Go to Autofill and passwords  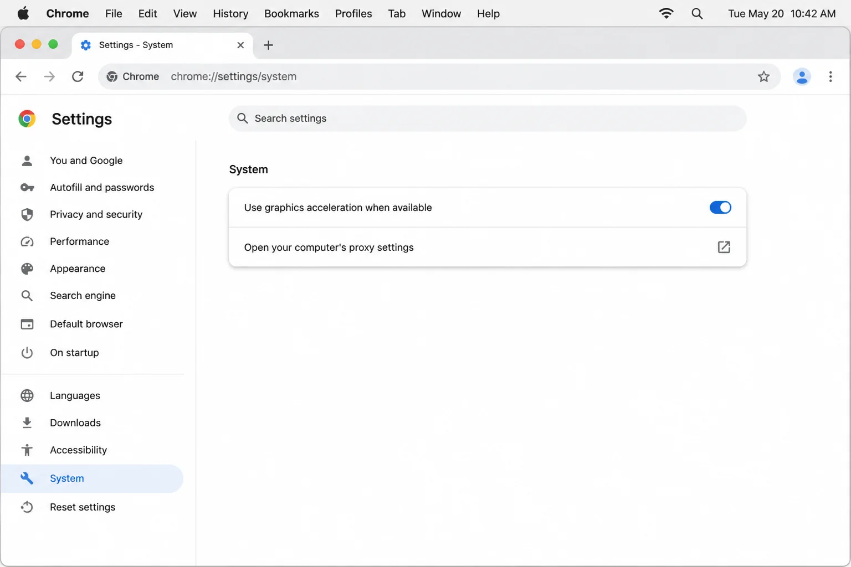click(92, 188)
